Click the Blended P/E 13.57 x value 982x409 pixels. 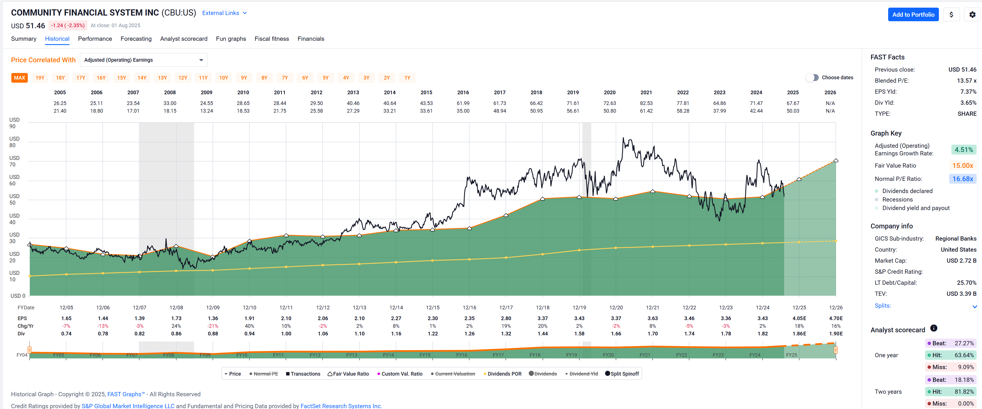[966, 81]
